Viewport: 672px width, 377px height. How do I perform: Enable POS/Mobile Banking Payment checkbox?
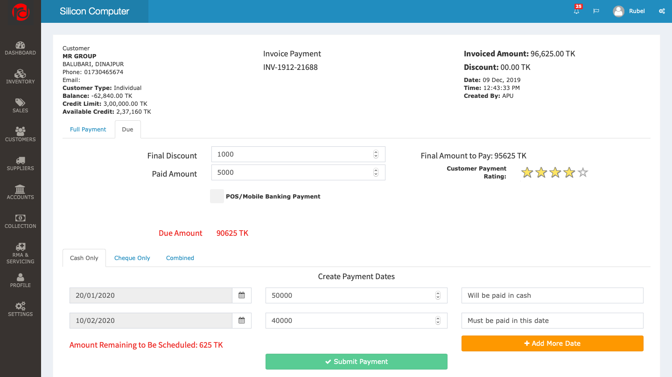217,196
